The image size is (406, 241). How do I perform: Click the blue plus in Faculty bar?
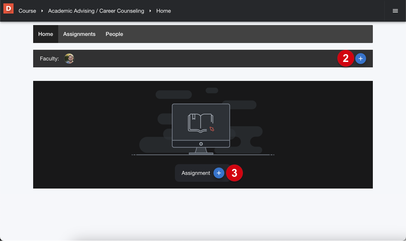[x=361, y=59]
